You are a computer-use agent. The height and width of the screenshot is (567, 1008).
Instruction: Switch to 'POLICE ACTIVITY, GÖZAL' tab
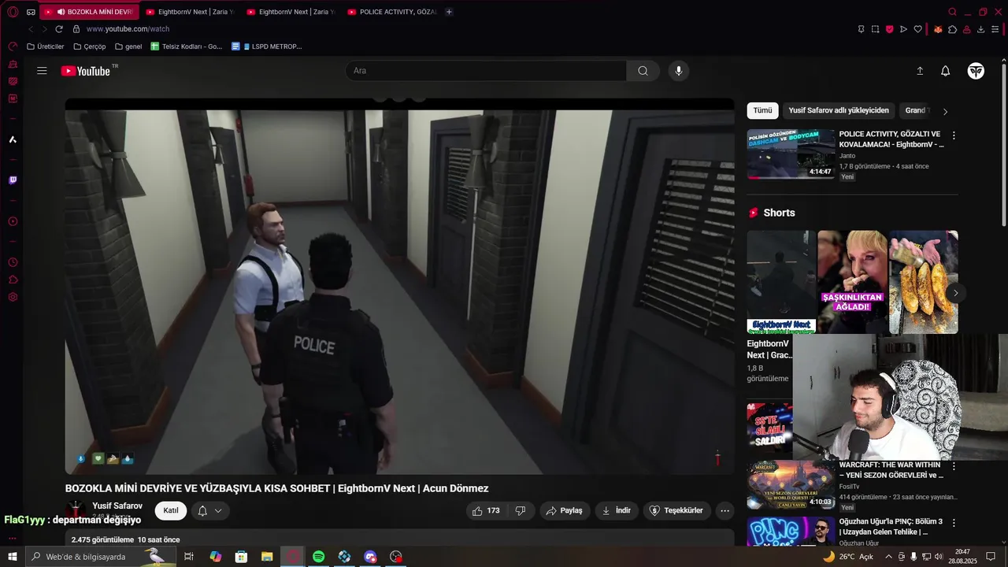(x=392, y=12)
